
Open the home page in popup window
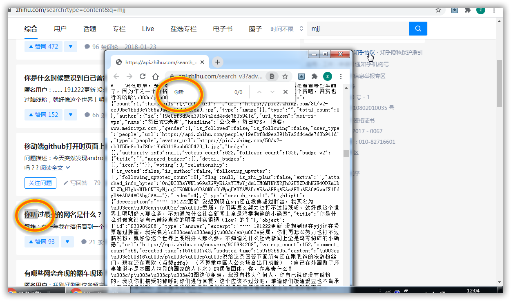click(156, 76)
